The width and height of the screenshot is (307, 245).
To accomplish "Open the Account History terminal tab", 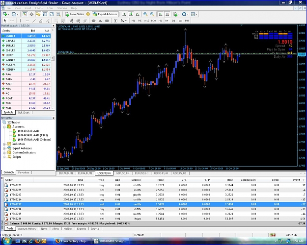I will [27, 229].
